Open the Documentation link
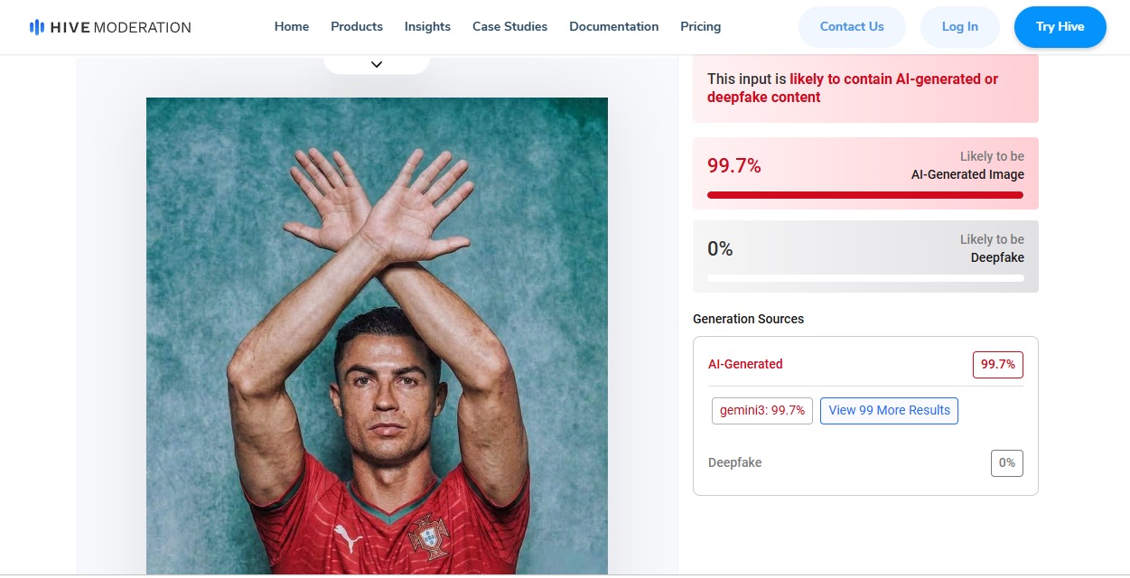 tap(613, 27)
